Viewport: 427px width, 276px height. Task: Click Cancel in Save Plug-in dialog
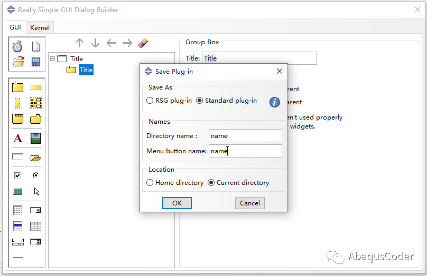[x=250, y=203]
